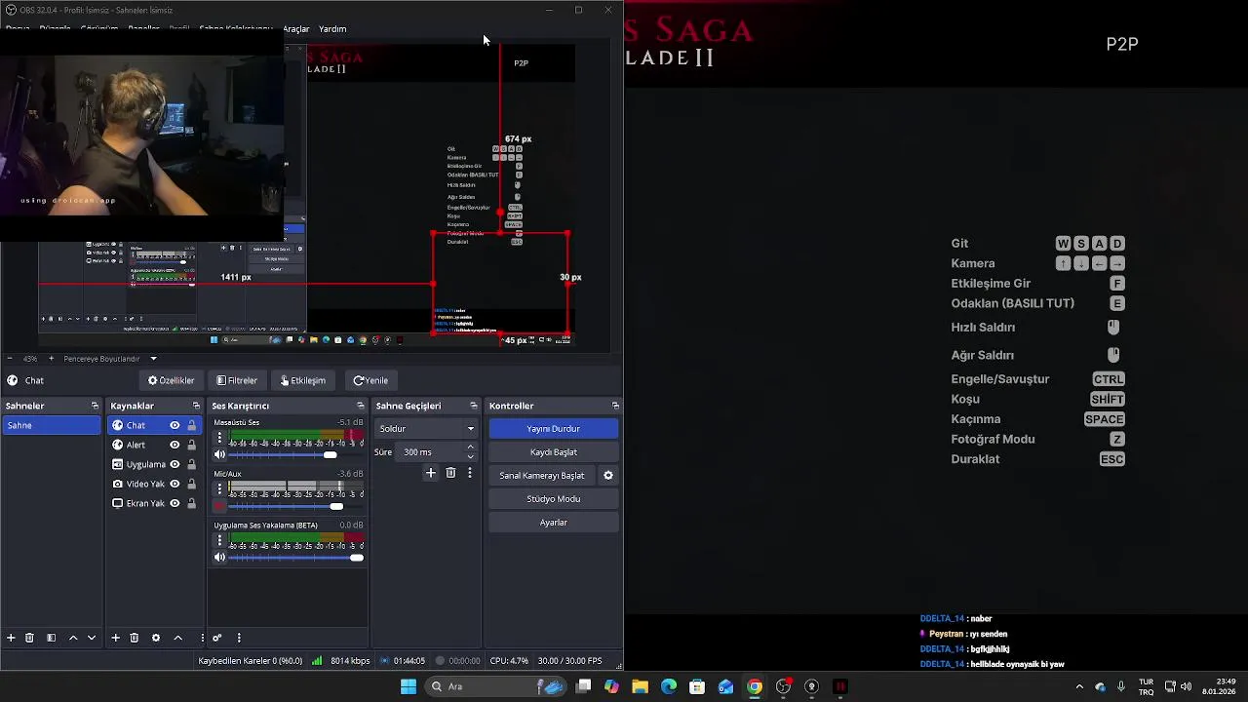Increase Süre duration with up arrow
This screenshot has height=702, width=1248.
[471, 448]
